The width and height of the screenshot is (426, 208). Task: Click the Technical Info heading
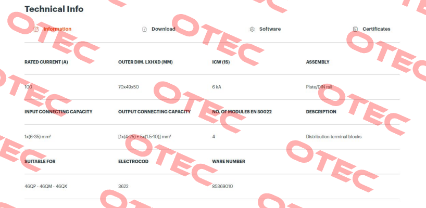tap(54, 9)
